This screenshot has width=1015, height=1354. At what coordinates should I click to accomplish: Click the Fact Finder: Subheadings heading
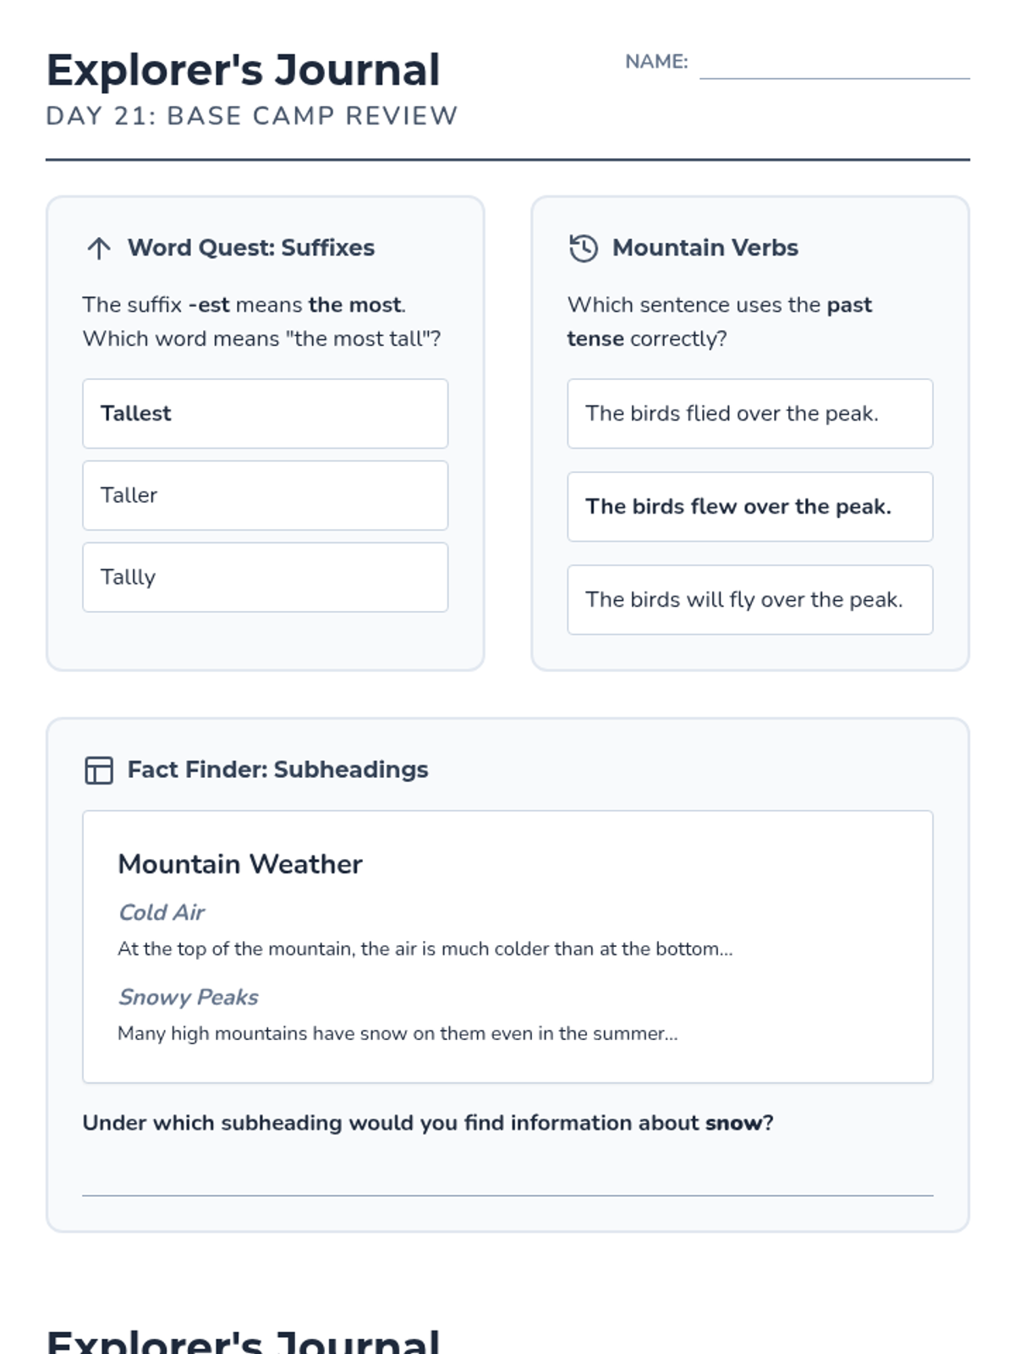278,769
